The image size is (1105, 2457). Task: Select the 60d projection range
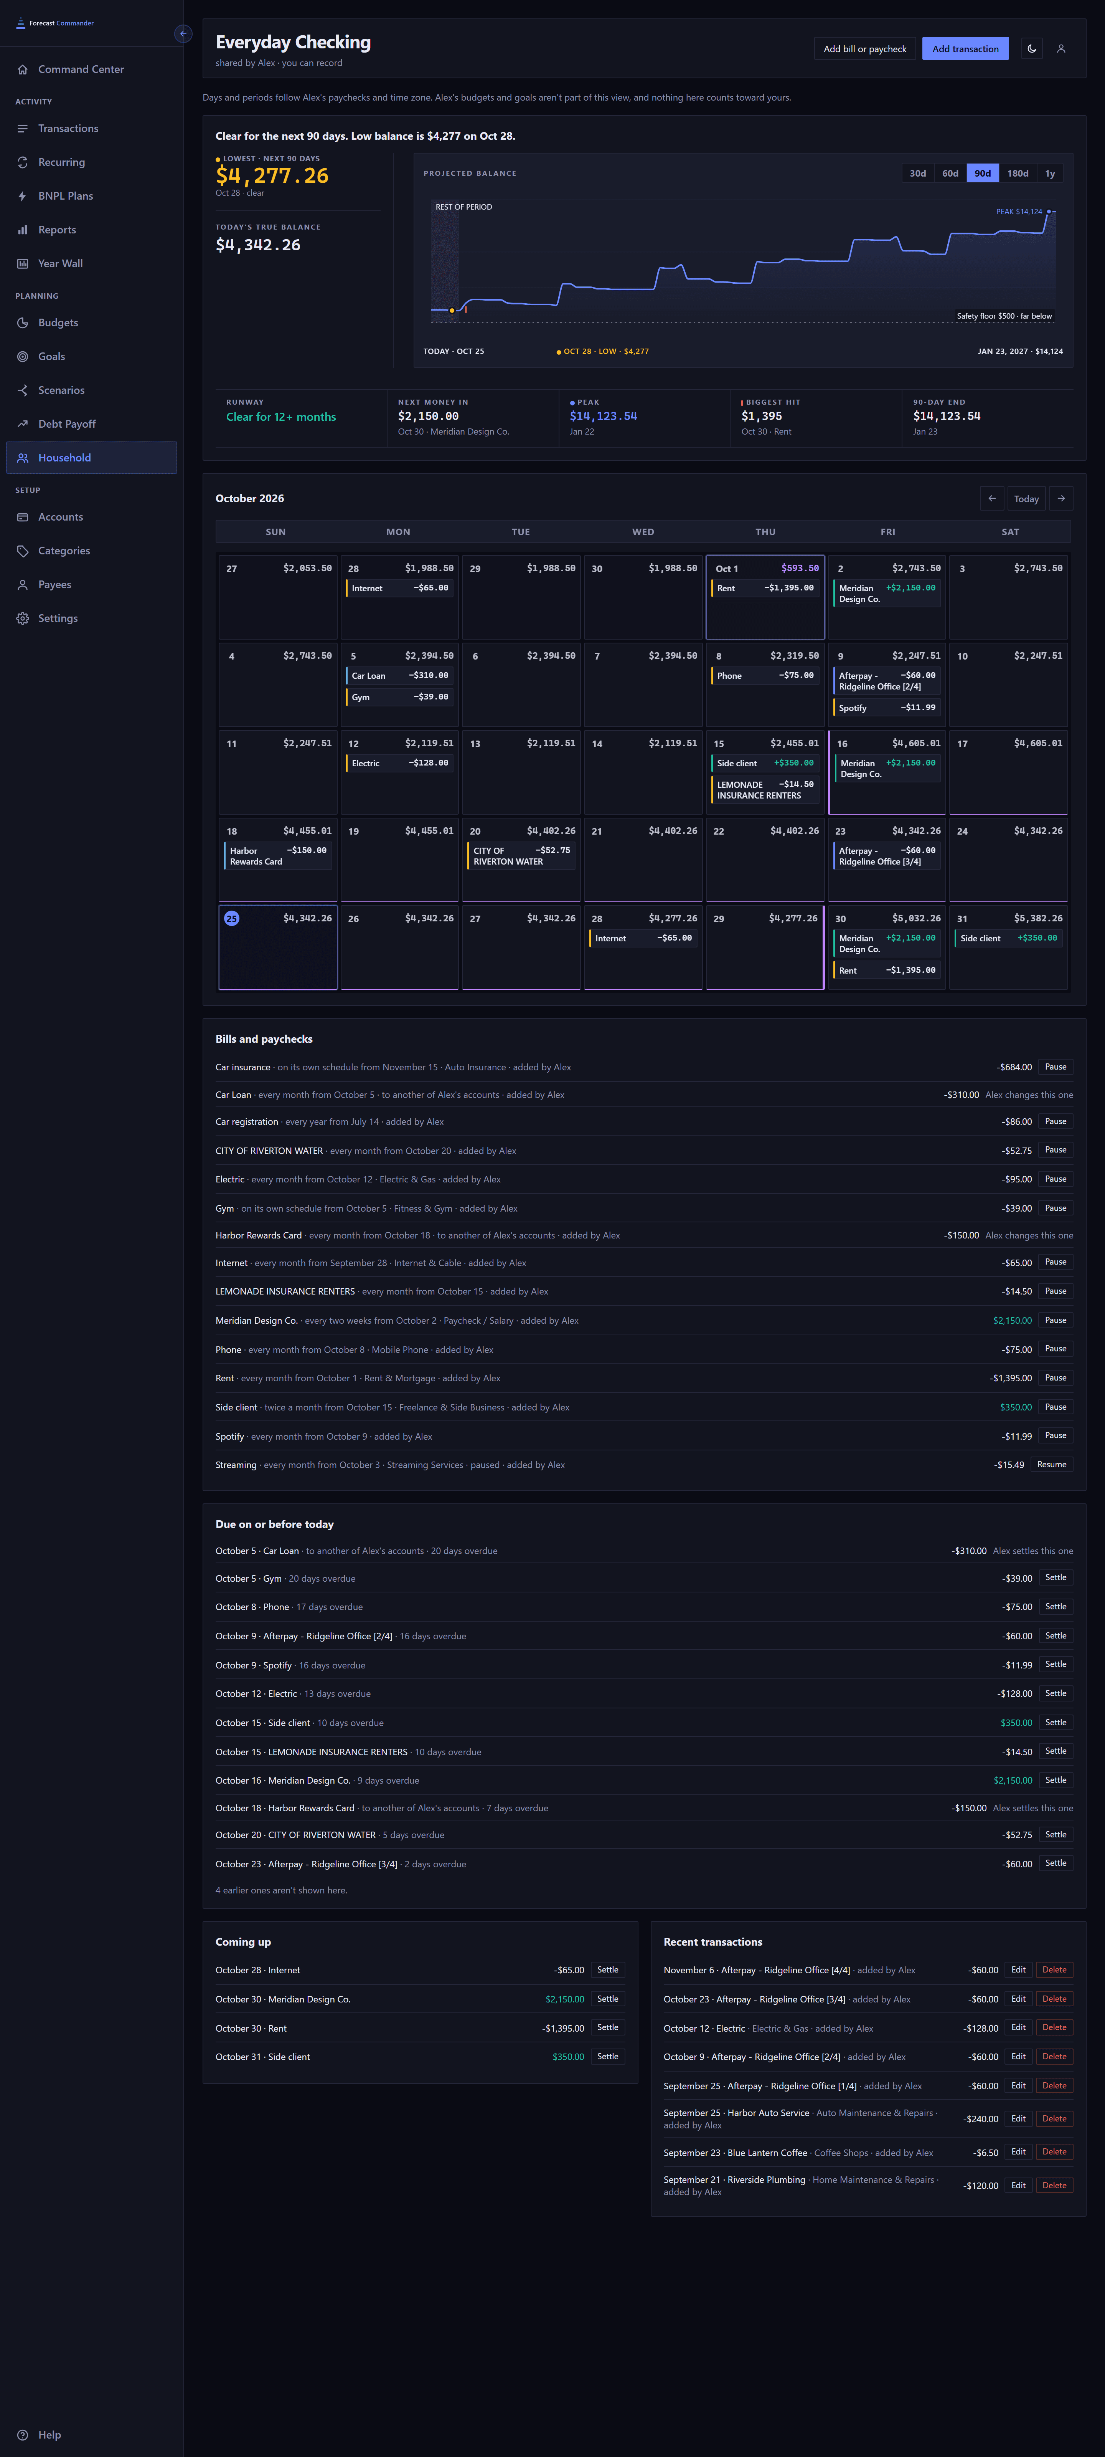click(950, 174)
